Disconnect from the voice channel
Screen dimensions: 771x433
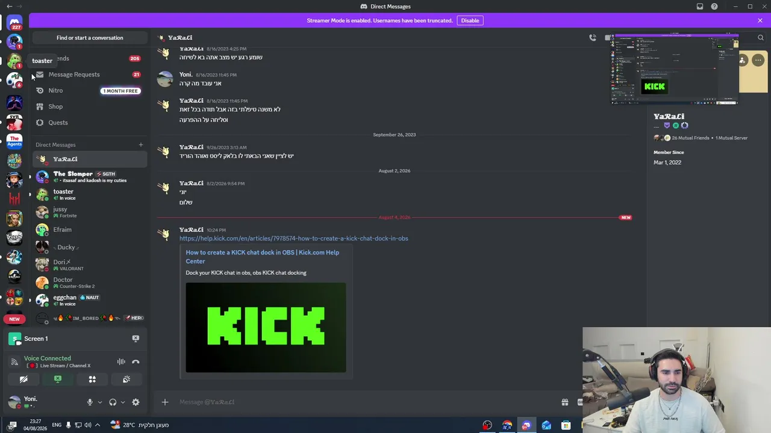136,361
